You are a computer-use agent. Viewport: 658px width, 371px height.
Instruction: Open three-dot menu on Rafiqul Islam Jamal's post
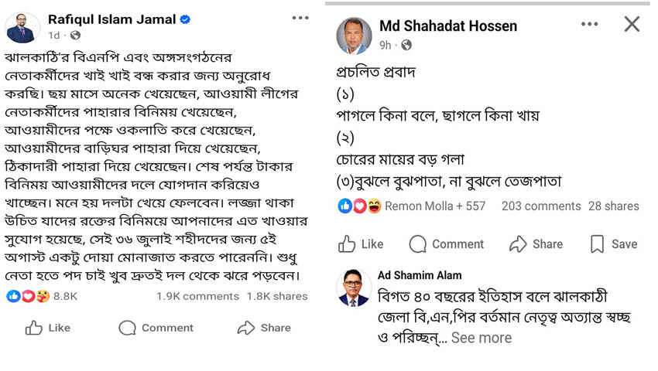click(x=300, y=18)
